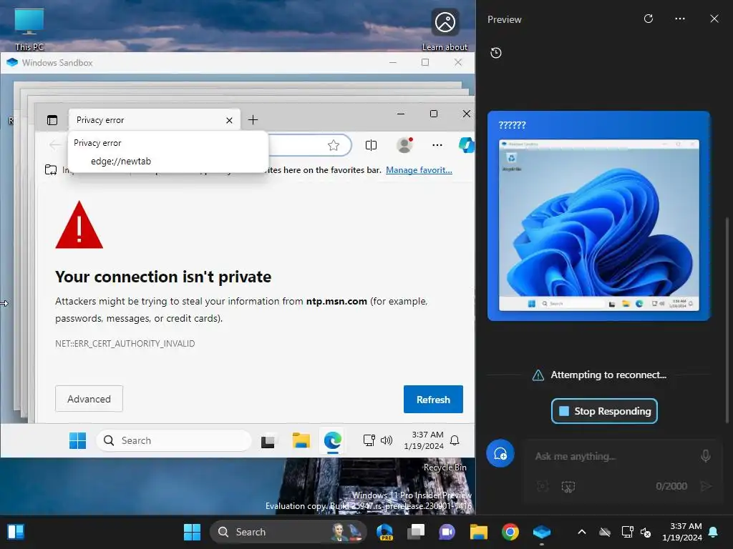This screenshot has height=549, width=733.
Task: Click NET::ERR_CERT_AUTHORITY_INVALID error code
Action: [125, 344]
